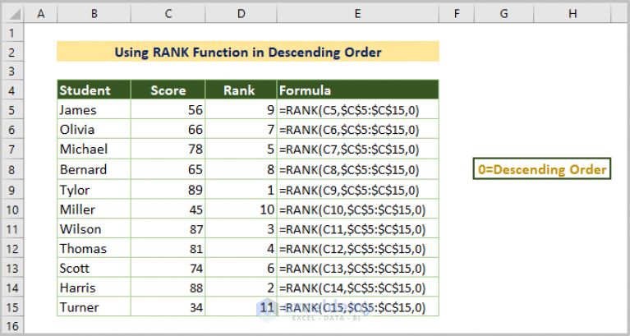Click the formula =RANK(C14,$C$5:$C$15,0)
This screenshot has width=630, height=336.
click(357, 288)
